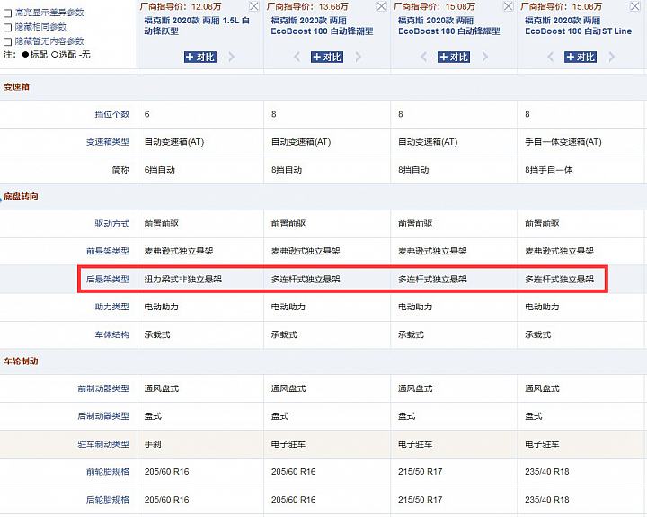Viewport: 647px width, 517px height.
Task: Move 1.5L 自动锋跃型 column right
Action: click(232, 57)
